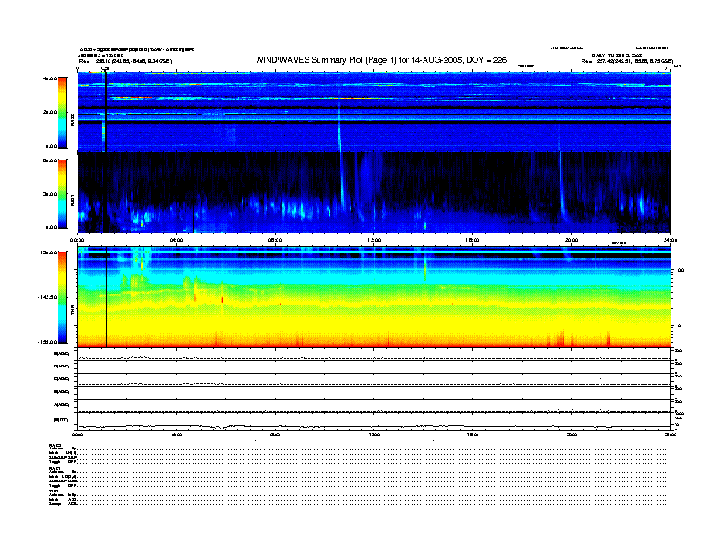Click the 40.00 label on RAD2 scale
This screenshot has width=723, height=558.
[x=50, y=78]
